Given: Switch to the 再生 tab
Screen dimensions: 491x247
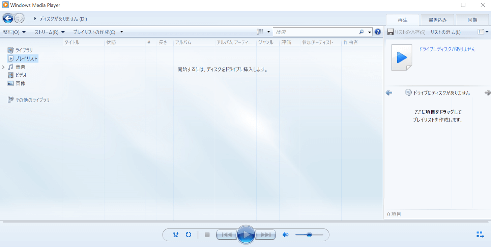Looking at the screenshot, I should (403, 20).
